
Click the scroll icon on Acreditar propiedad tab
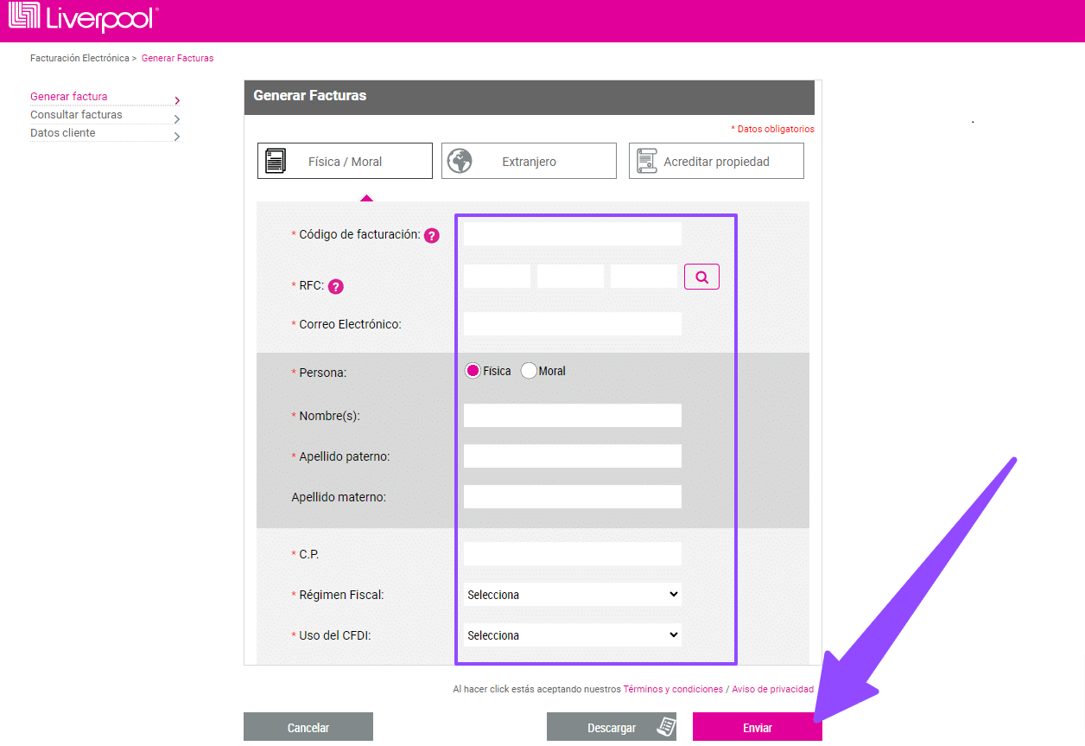click(646, 162)
